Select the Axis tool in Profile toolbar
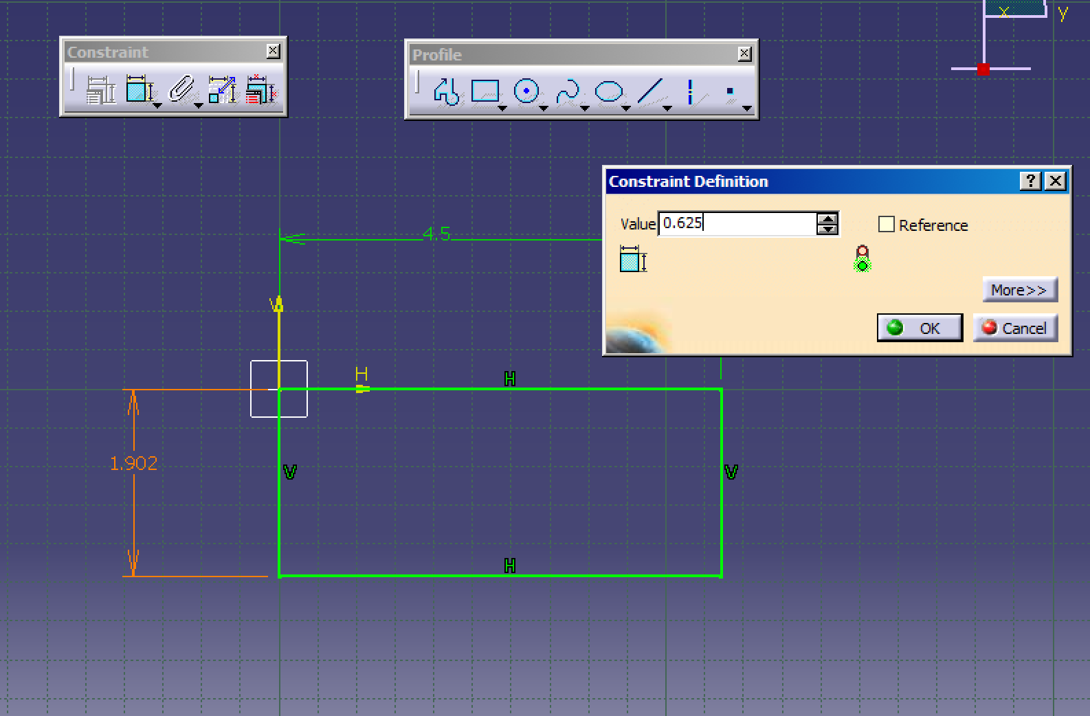The image size is (1090, 716). (x=690, y=91)
